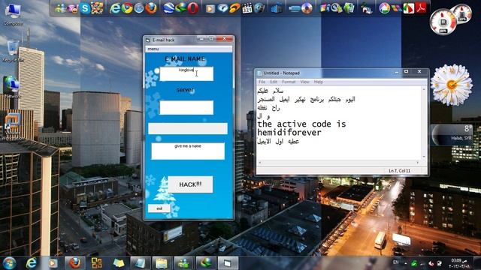The height and width of the screenshot is (270, 481).
Task: Click the exit button in E-mail hack
Action: (x=159, y=208)
